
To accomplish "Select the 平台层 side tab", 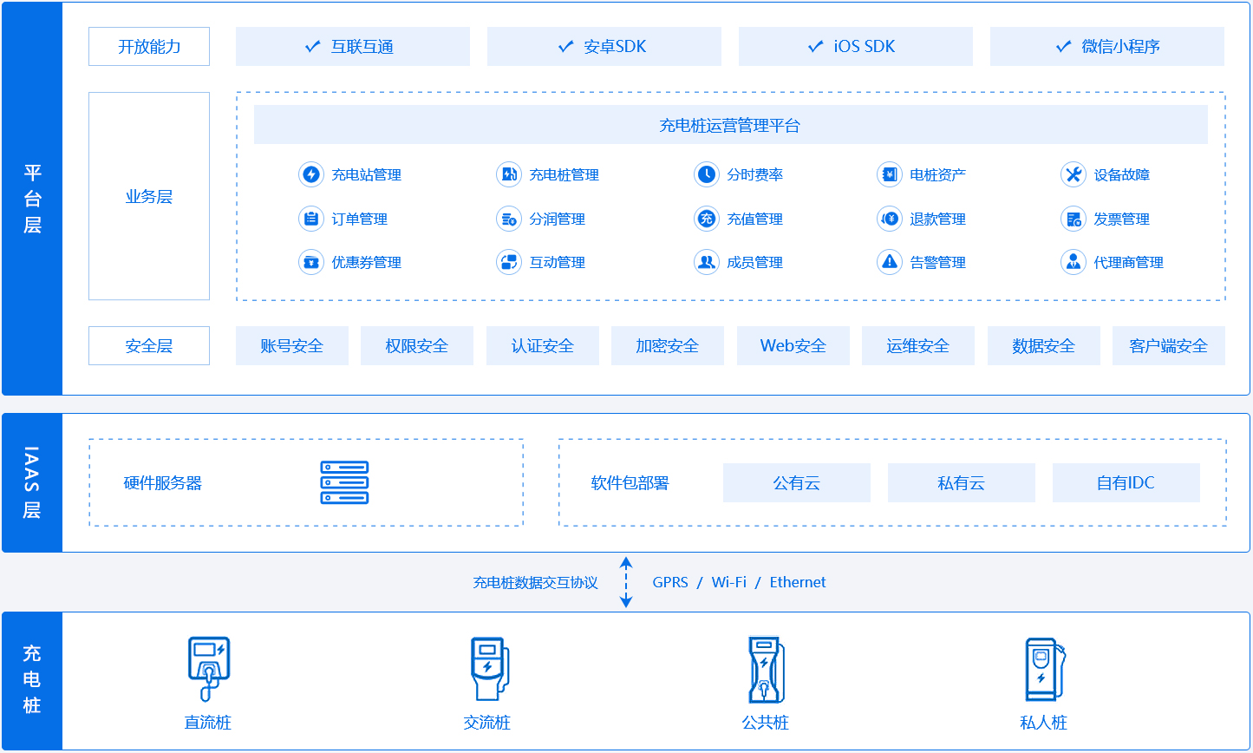I will (32, 199).
